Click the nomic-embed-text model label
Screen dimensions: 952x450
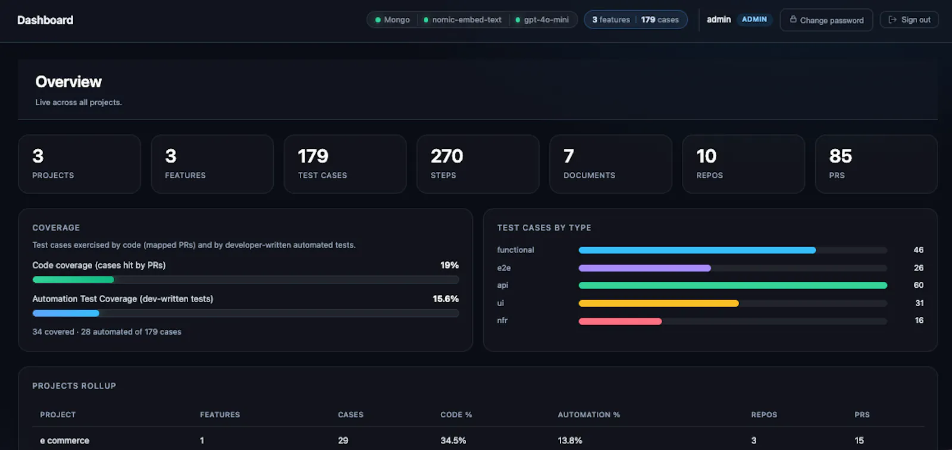point(466,20)
